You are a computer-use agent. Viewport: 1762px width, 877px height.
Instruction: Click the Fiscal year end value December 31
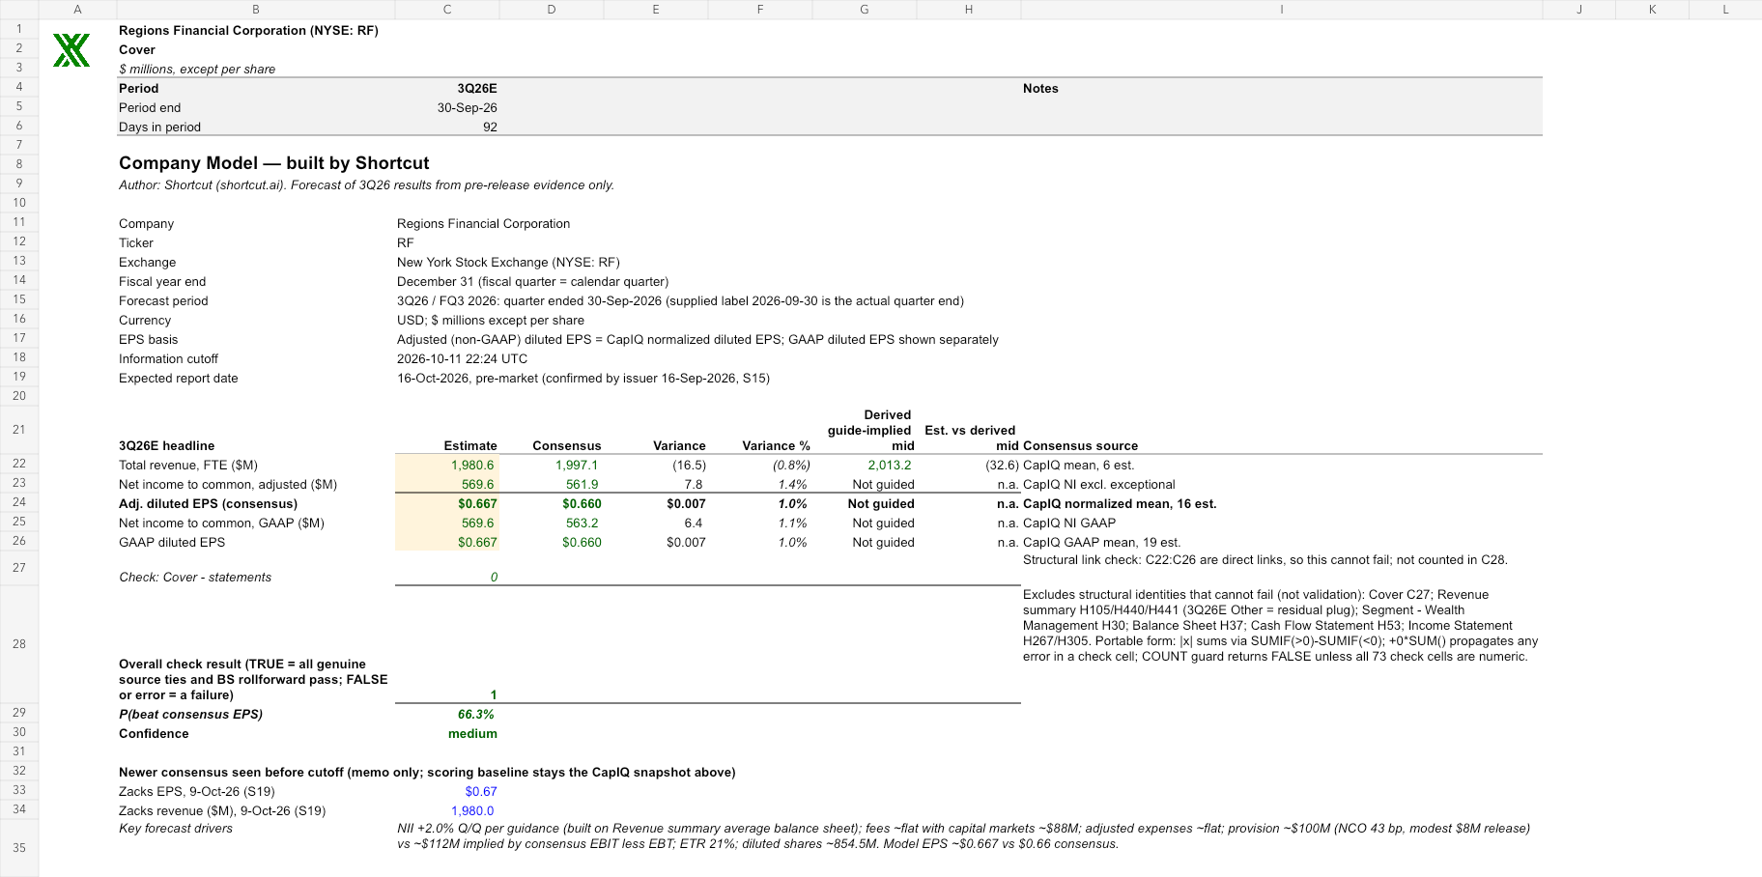pos(532,281)
